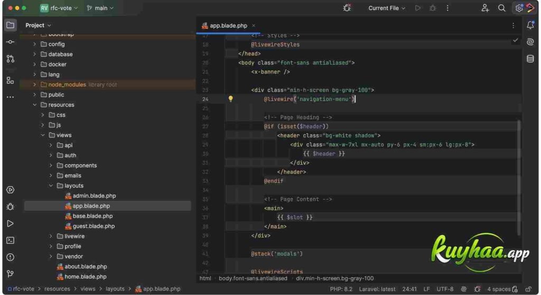Click the AI status icon in status bar
541x295 pixels.
[x=464, y=289]
